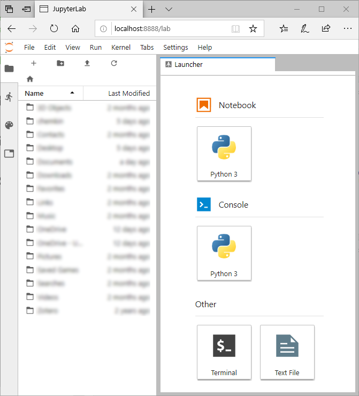Click the Share page icon
359x396 pixels.
click(326, 28)
